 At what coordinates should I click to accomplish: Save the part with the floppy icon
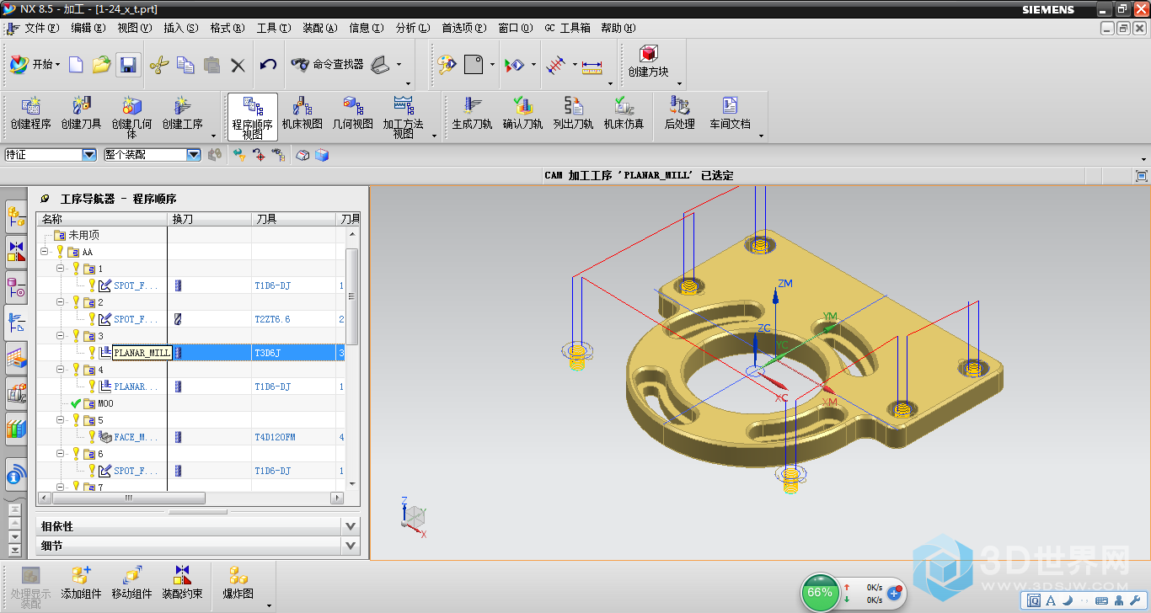point(127,64)
